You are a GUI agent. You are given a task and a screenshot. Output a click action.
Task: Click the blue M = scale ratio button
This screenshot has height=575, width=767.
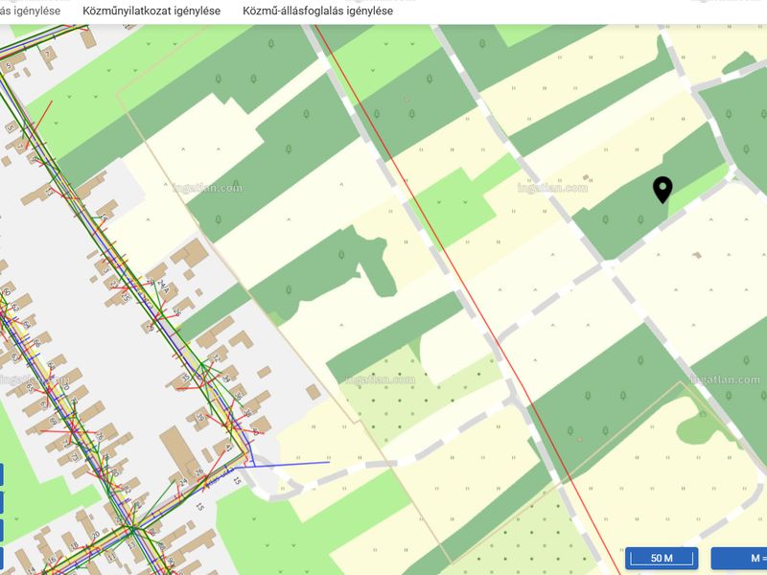point(739,558)
